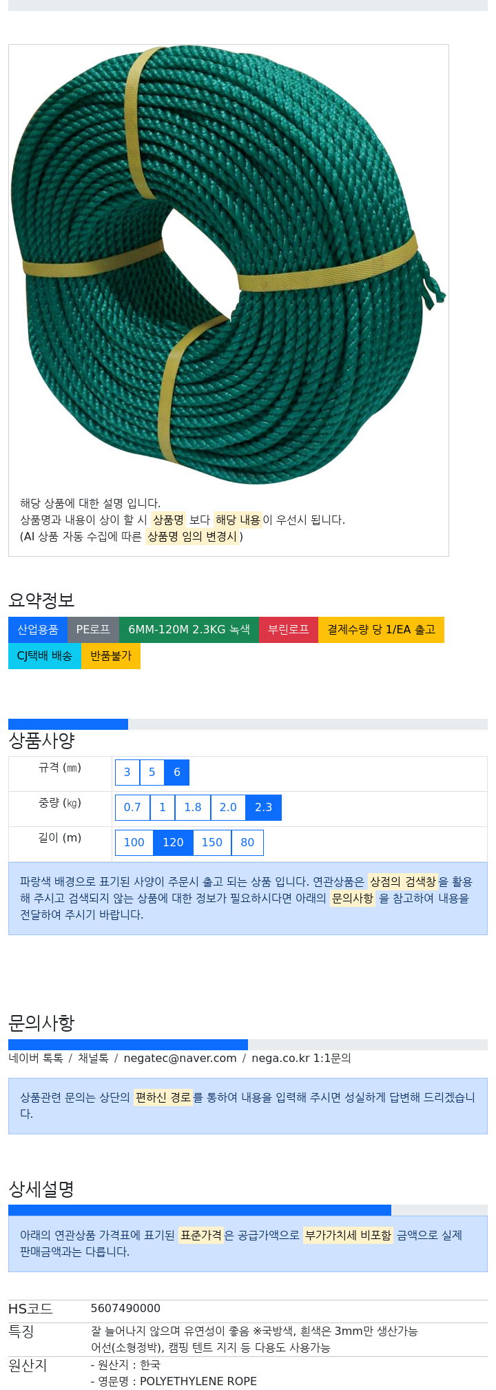496x1390 pixels.
Task: Click the PE로프 gray tag
Action: coord(93,630)
